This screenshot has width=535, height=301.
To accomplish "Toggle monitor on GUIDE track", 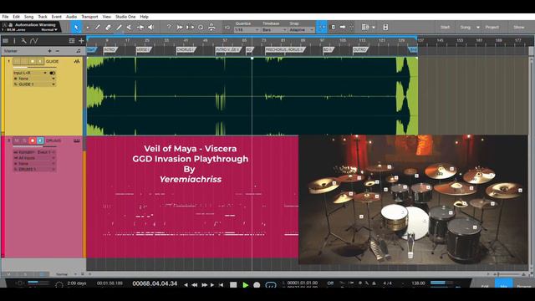I will point(40,61).
